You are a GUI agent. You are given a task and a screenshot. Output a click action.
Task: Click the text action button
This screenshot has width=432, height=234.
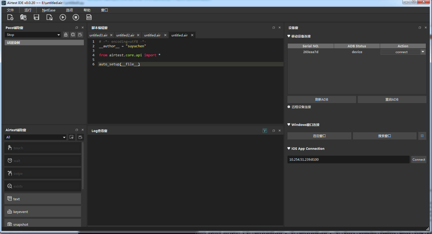43,199
